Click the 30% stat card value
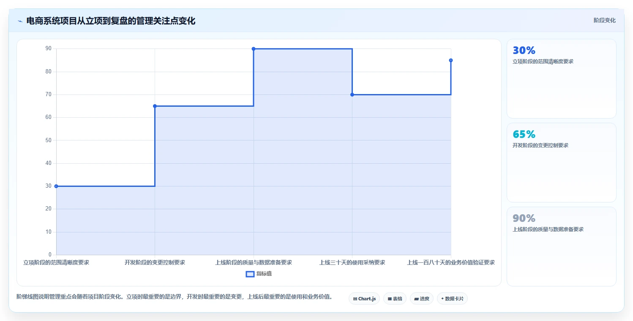 click(x=524, y=51)
